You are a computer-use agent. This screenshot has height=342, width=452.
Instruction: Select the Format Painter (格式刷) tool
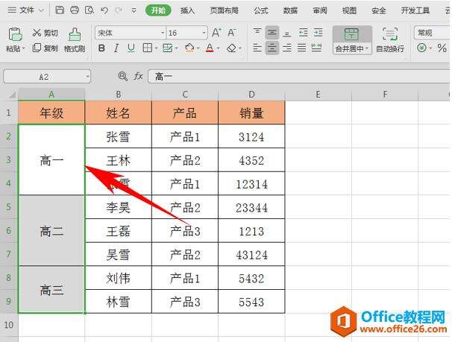coord(75,40)
